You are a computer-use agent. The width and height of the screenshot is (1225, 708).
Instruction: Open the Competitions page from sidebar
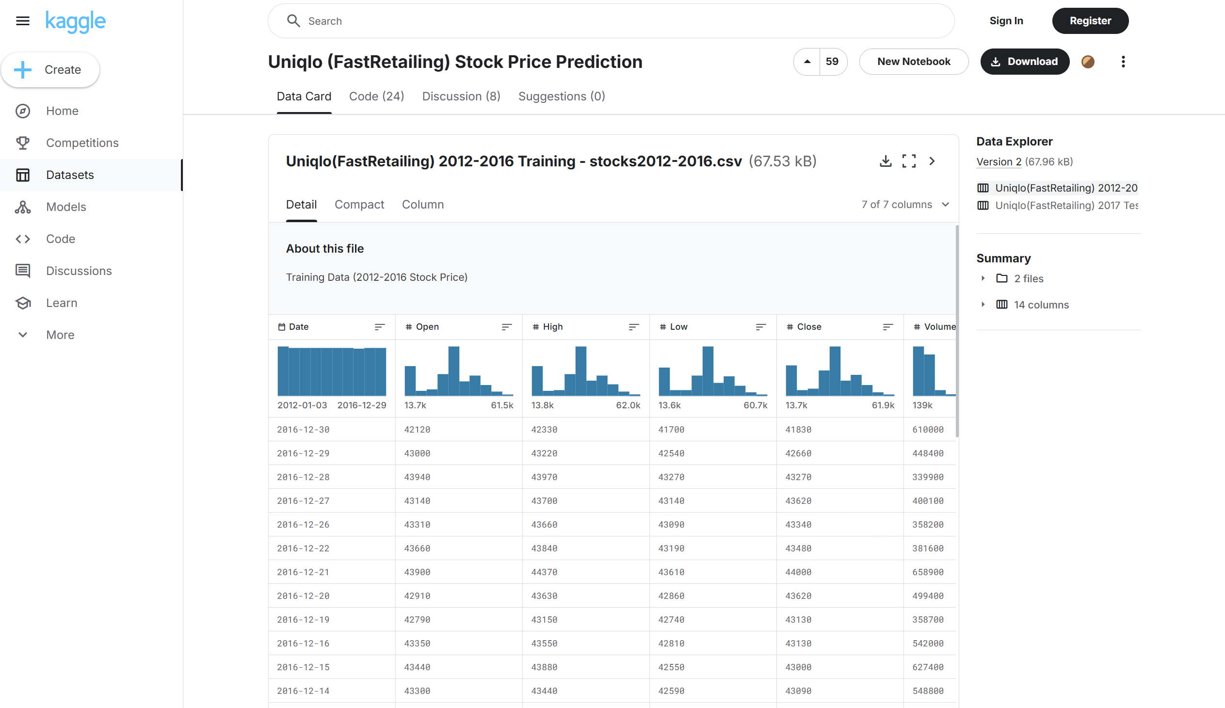point(82,143)
